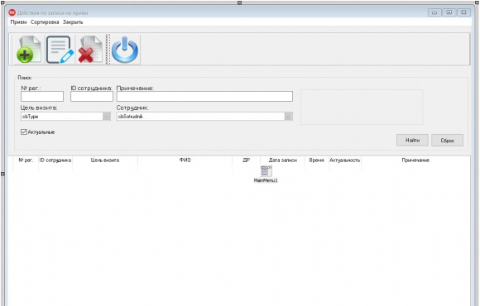480x306 pixels.
Task: Click the Актуальность column header
Action: pos(345,160)
